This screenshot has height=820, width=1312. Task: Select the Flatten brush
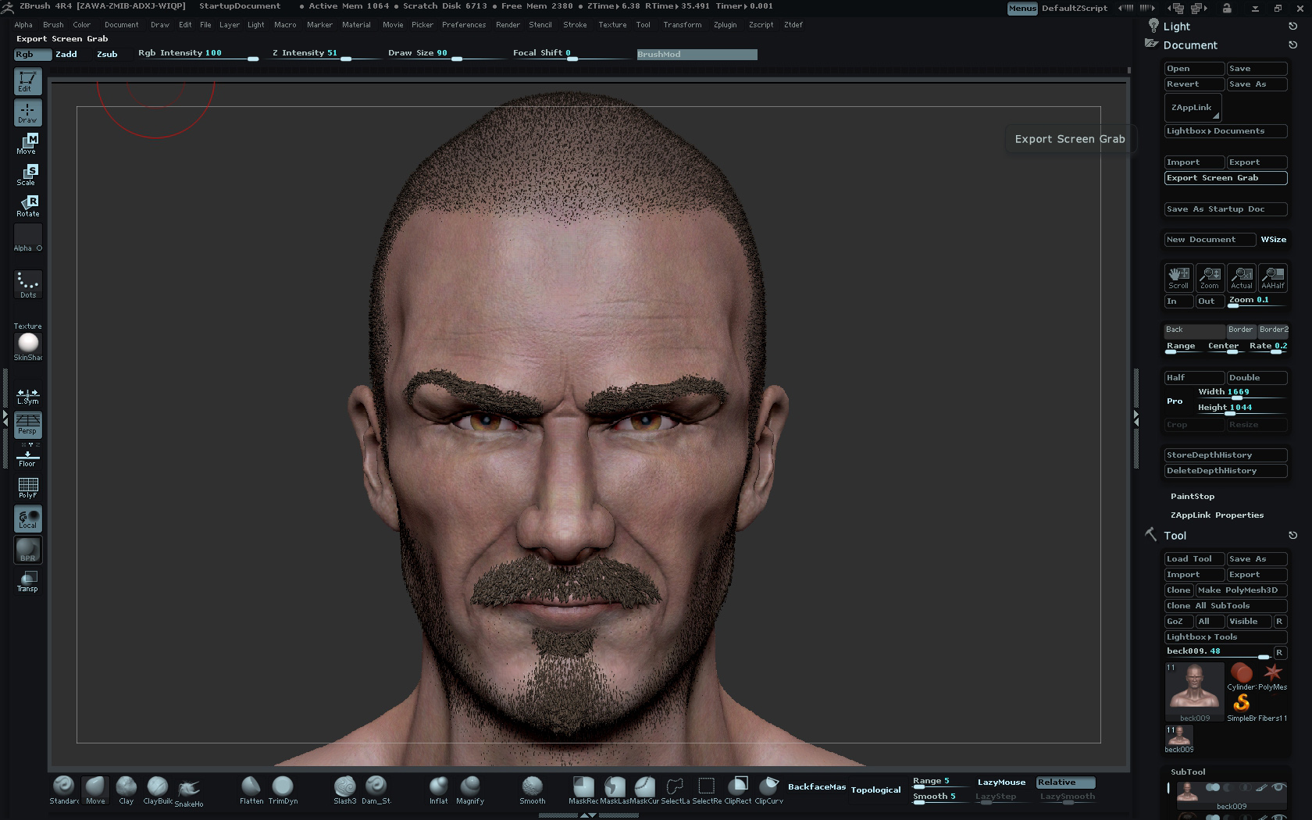[251, 790]
